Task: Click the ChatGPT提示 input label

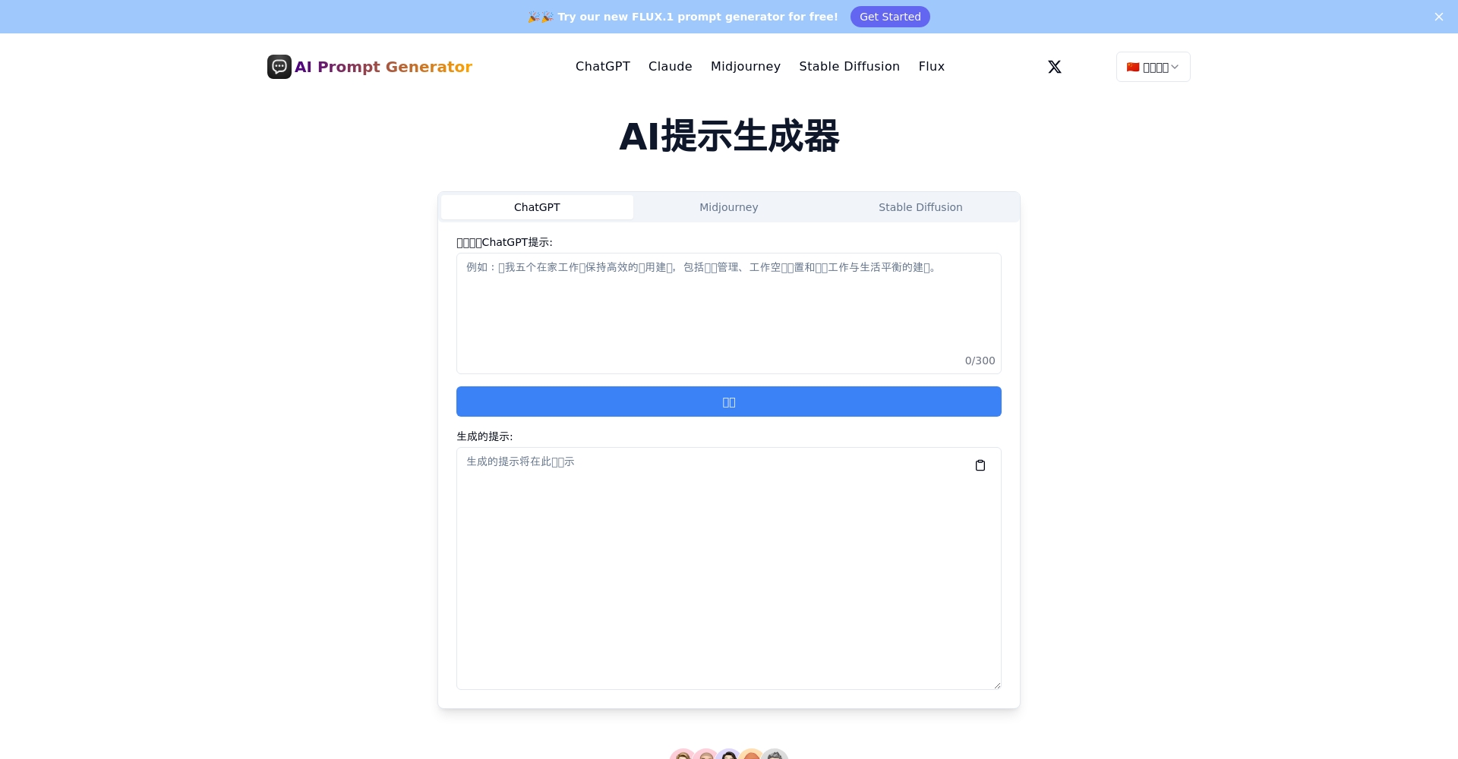Action: 504,242
